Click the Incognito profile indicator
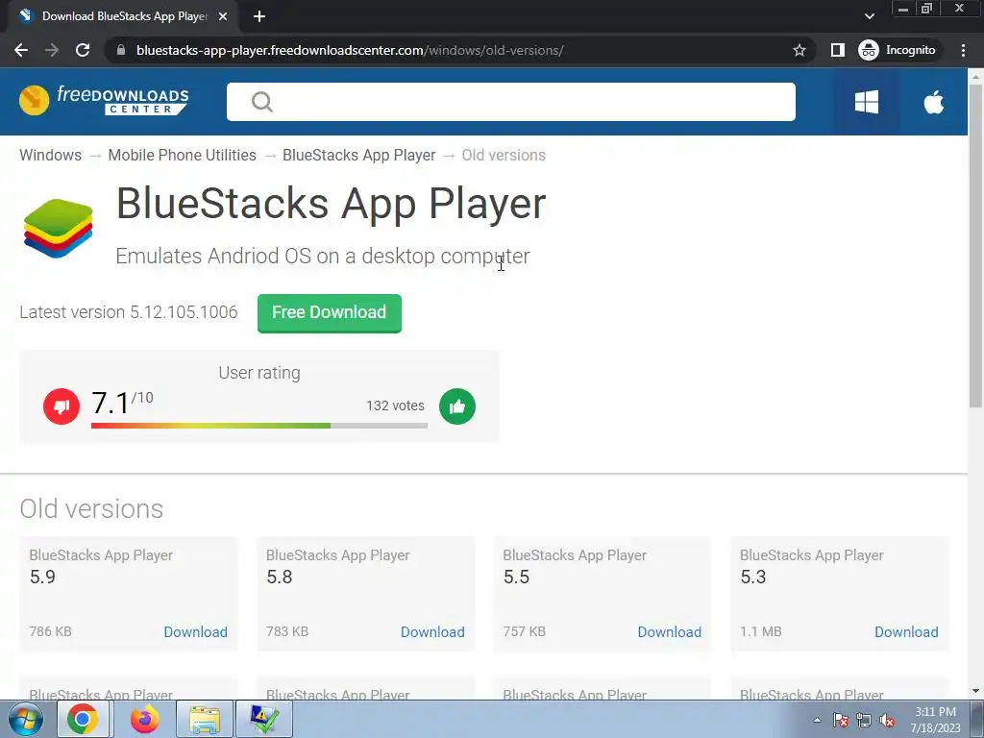The image size is (984, 738). point(898,50)
